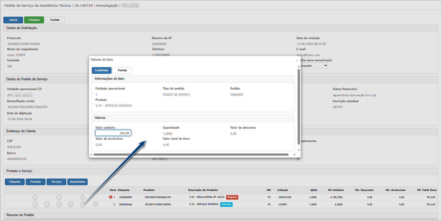Click PEDIDO DE SERVIÇO tipo value in dialog
Viewport: 442px width, 221px height.
[176, 95]
